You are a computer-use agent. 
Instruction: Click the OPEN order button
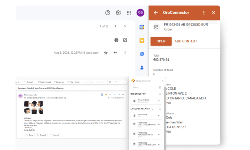(x=161, y=41)
